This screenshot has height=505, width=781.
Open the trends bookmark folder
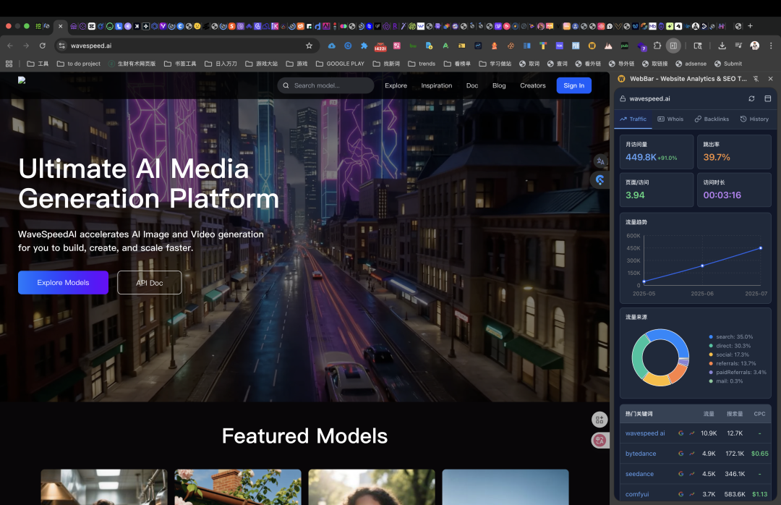pos(422,64)
